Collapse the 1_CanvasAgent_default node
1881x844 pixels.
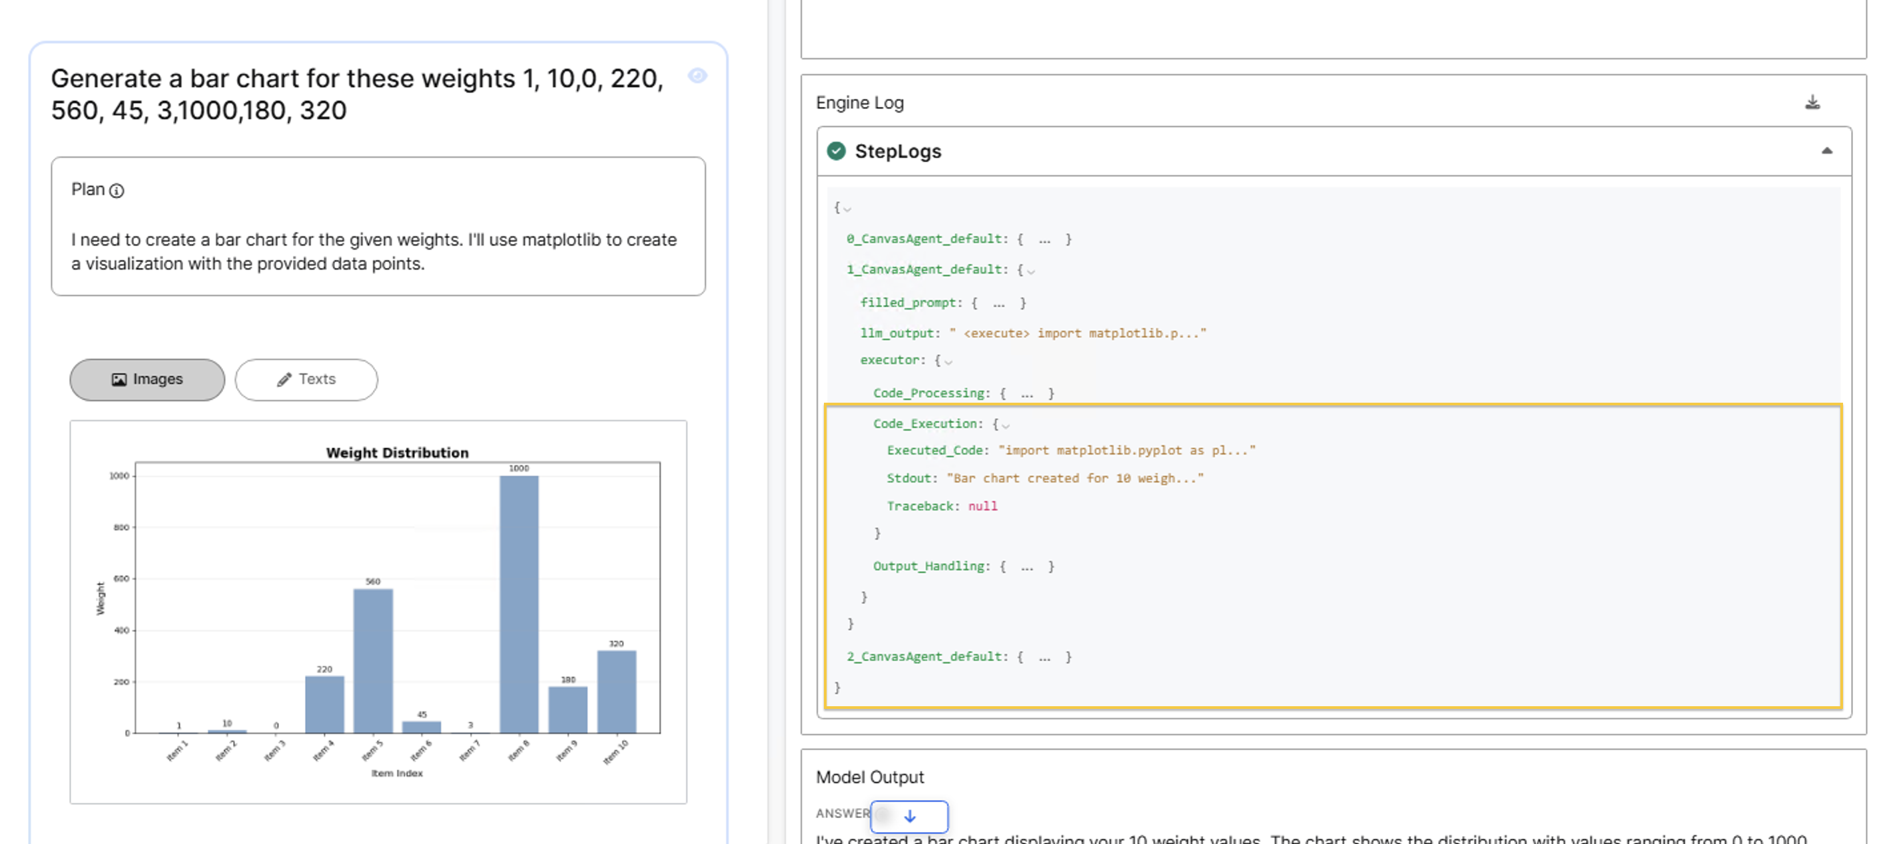1030,271
